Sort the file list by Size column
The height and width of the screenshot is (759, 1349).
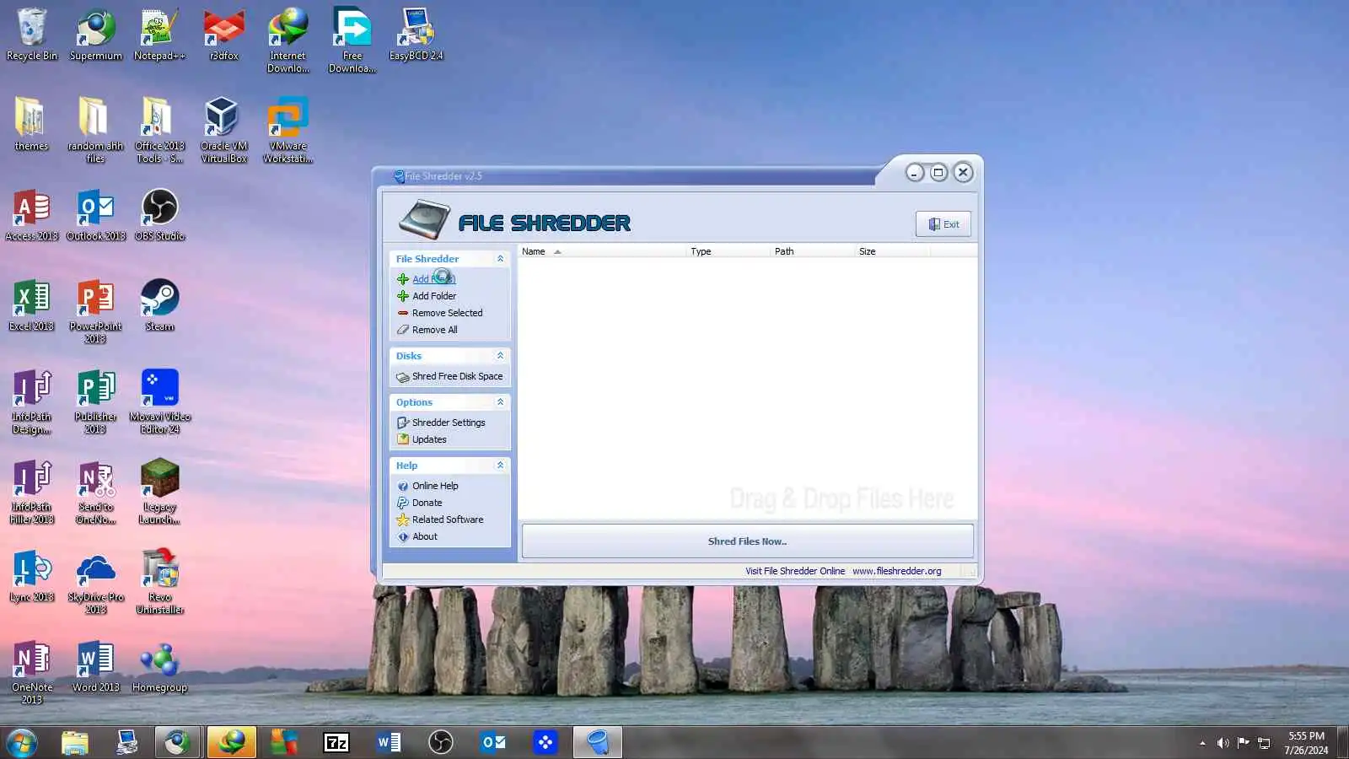click(x=892, y=251)
